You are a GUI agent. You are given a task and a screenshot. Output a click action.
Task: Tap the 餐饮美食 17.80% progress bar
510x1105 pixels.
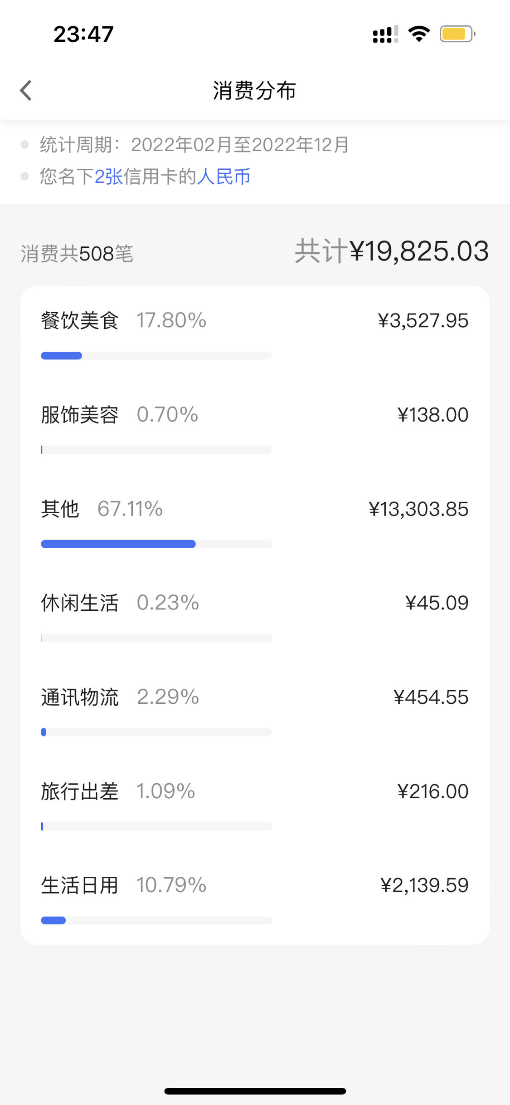(156, 356)
